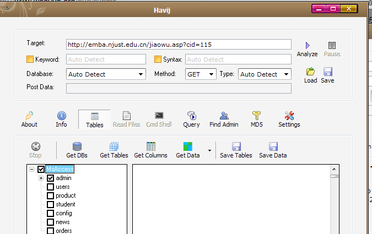Select the admin table label
Viewport: 372px width, 234px height.
[63, 178]
